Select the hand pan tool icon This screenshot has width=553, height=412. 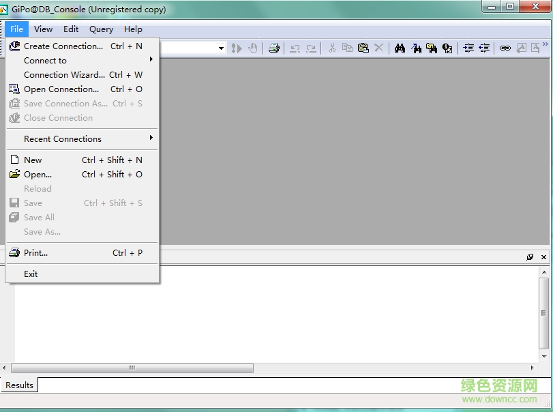pos(252,48)
